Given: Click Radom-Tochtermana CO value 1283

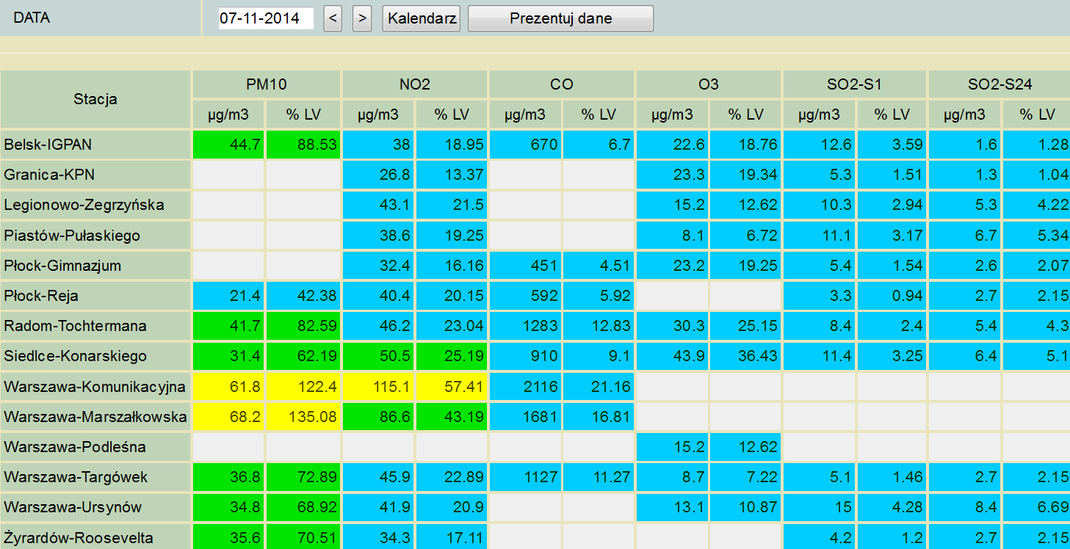Looking at the screenshot, I should point(525,326).
